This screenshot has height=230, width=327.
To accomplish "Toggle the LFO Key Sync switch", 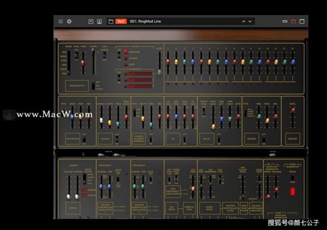I will (x=169, y=179).
